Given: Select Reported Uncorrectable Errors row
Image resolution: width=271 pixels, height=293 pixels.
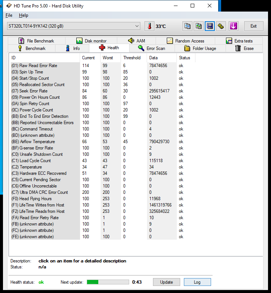Looking at the screenshot, I should click(x=103, y=123).
